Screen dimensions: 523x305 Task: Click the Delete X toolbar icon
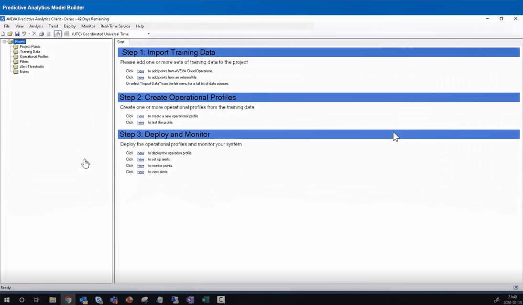34,34
